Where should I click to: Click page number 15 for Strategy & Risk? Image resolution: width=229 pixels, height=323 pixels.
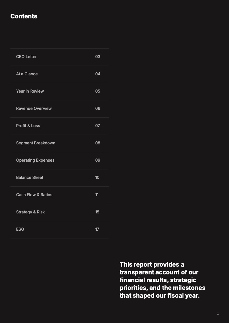(x=97, y=212)
